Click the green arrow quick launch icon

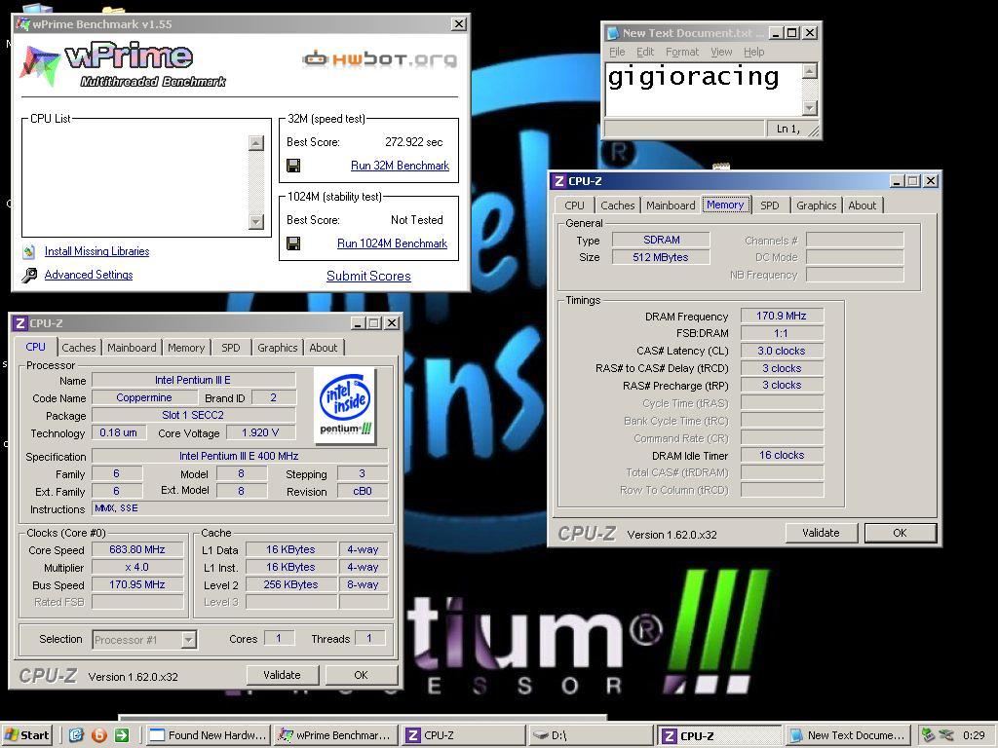[x=122, y=735]
